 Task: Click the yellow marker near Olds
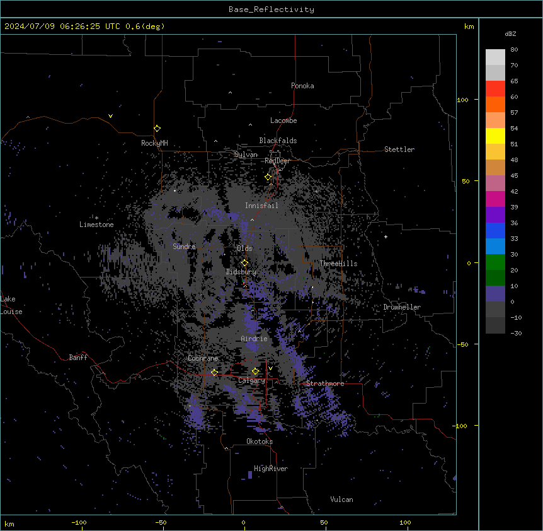(x=245, y=263)
